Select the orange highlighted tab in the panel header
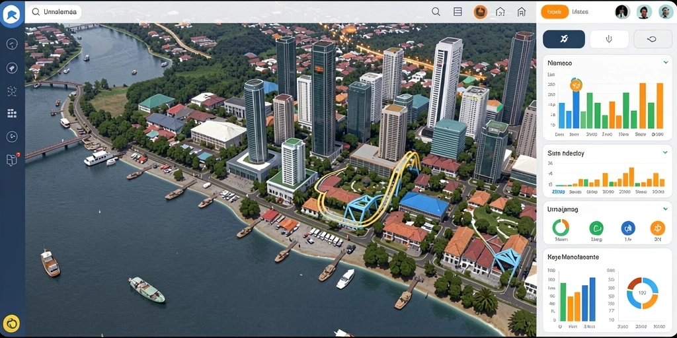Screen dimensions: 677x338 (555, 12)
